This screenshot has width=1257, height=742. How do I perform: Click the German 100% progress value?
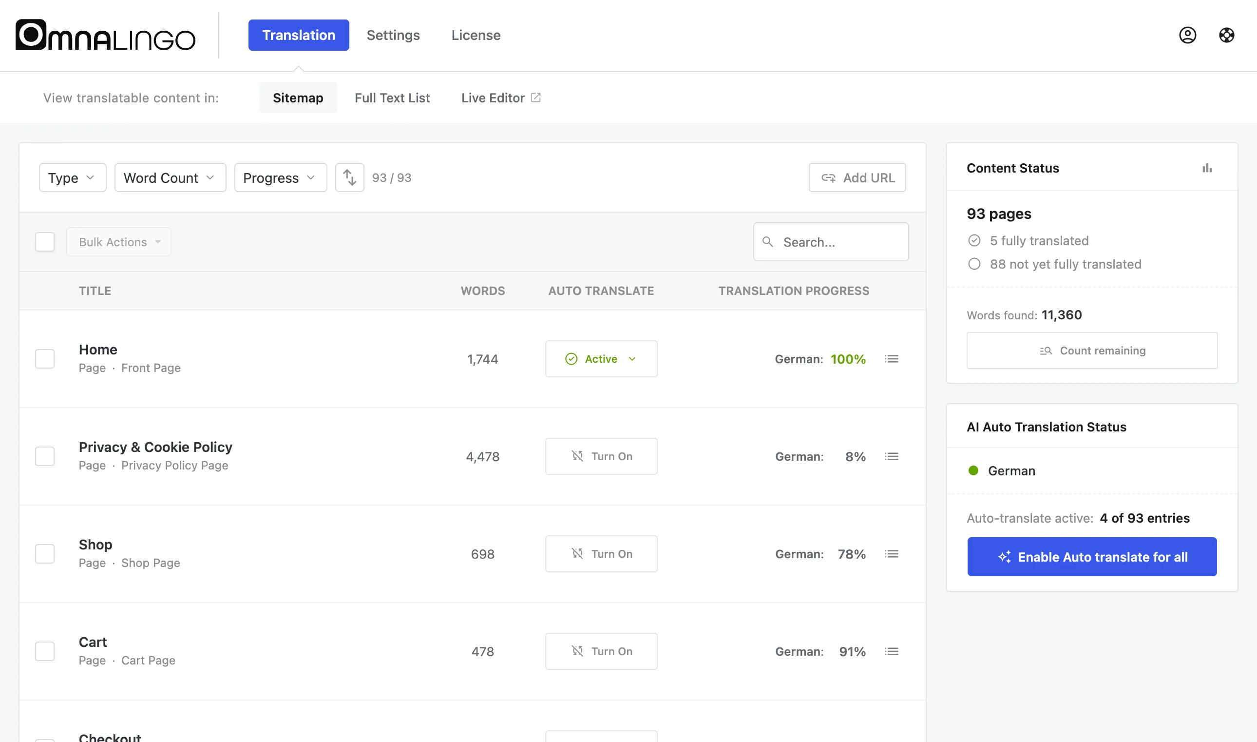tap(848, 359)
